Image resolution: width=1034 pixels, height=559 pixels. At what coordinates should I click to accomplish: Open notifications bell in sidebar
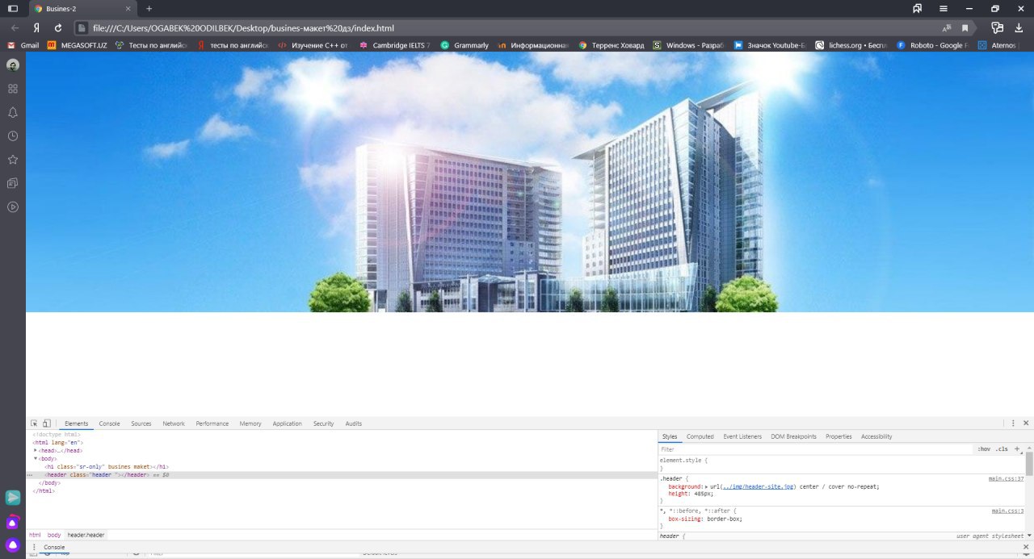pyautogui.click(x=13, y=112)
